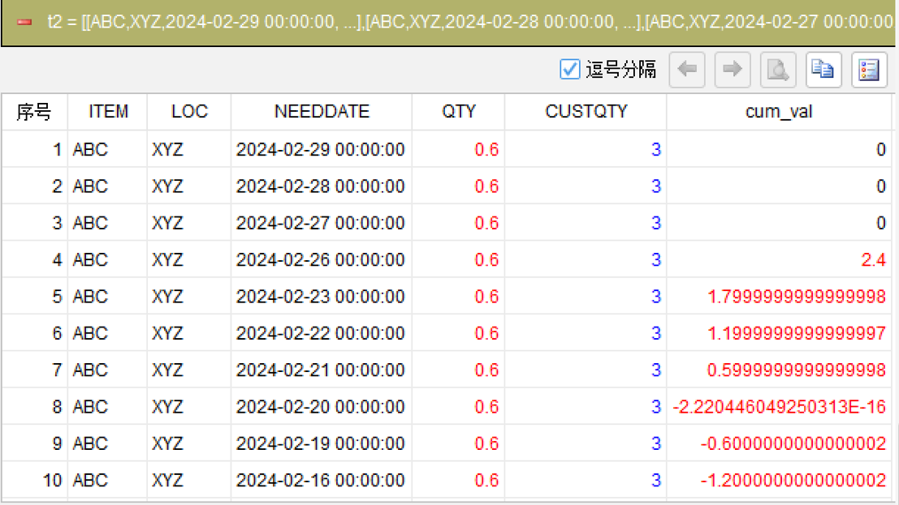
Task: Toggle the 逗号分隔 checkbox
Action: pos(570,69)
